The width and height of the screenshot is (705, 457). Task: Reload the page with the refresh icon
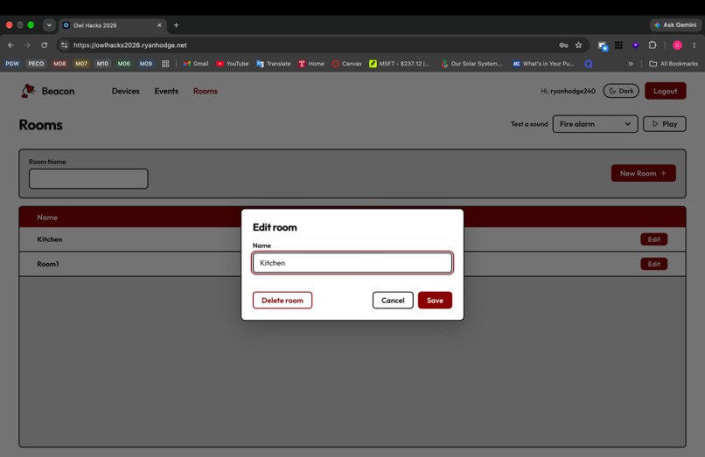[44, 45]
